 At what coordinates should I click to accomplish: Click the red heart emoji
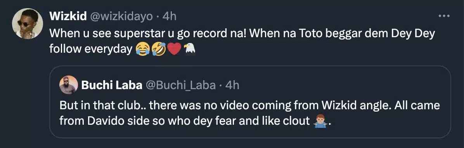(174, 49)
